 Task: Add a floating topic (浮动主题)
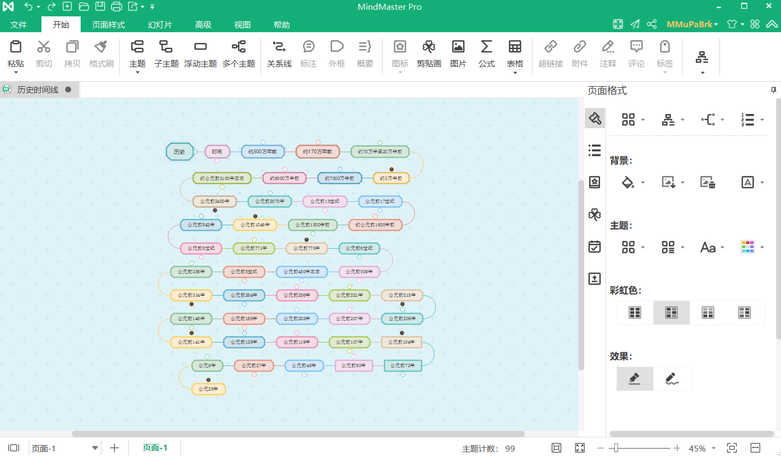(201, 53)
